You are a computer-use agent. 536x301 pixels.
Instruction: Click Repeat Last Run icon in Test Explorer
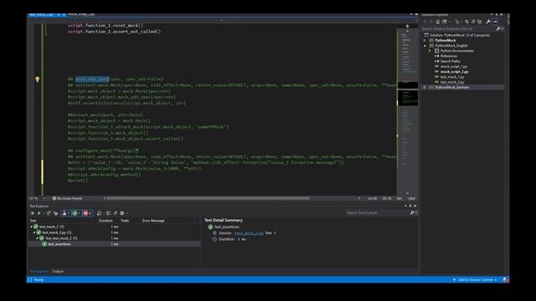49,213
